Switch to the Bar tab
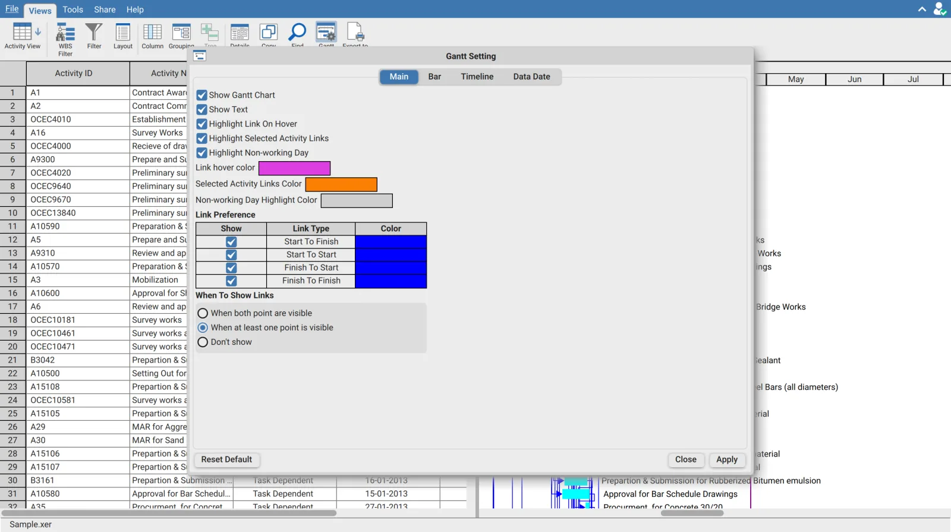 click(434, 77)
